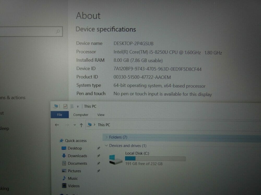The image size is (261, 195).
Task: Open Videos in Quick access
Action: point(74,186)
